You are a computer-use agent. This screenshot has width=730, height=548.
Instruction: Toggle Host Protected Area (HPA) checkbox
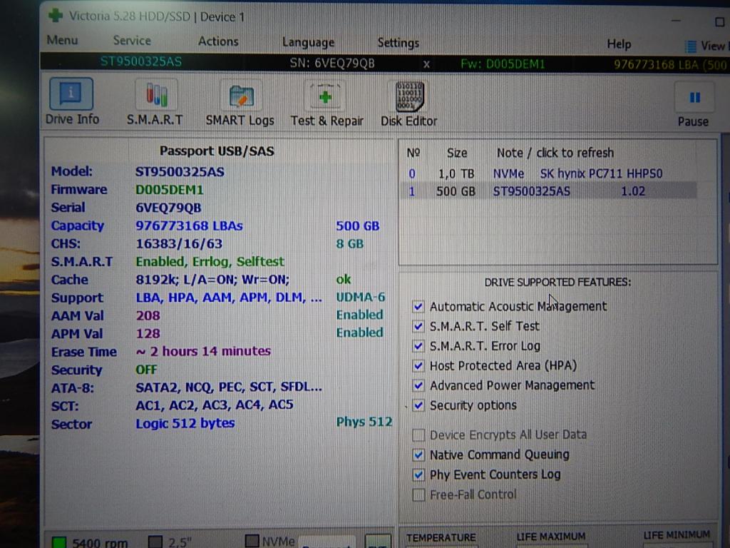coord(418,366)
